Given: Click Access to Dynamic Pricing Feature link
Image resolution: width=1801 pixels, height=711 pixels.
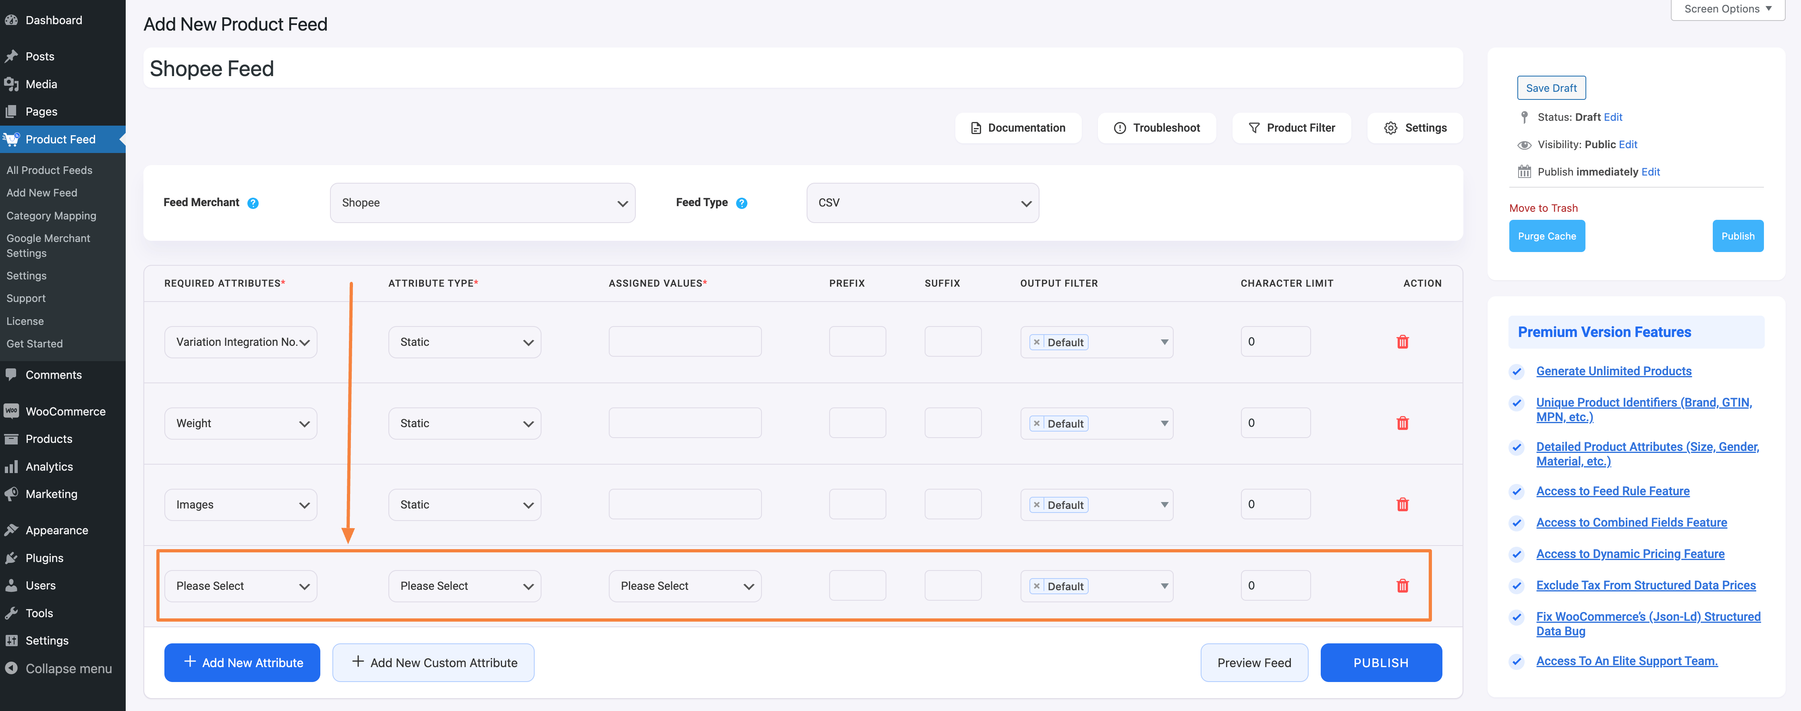Looking at the screenshot, I should tap(1630, 554).
